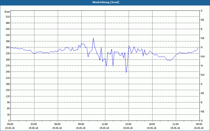
Task: Select the 300 y-axis tick label
Action: pyautogui.click(x=8, y=60)
